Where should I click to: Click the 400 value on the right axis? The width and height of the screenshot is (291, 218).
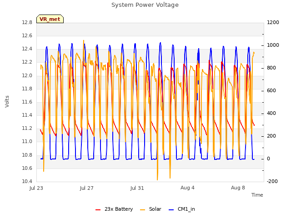point(271,113)
